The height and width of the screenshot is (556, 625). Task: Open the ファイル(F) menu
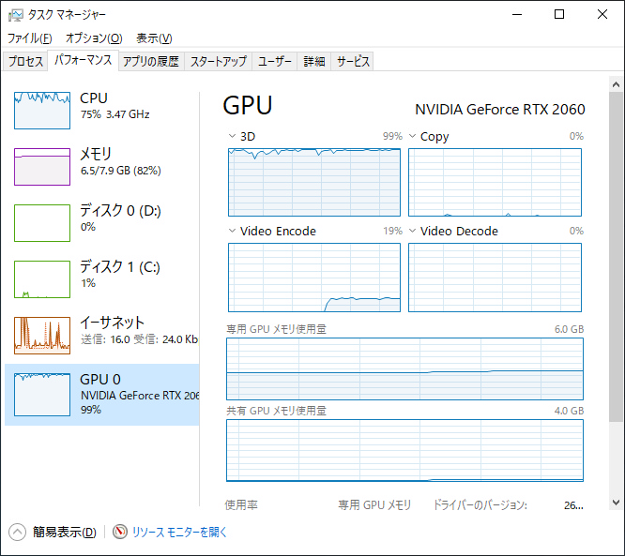click(29, 38)
